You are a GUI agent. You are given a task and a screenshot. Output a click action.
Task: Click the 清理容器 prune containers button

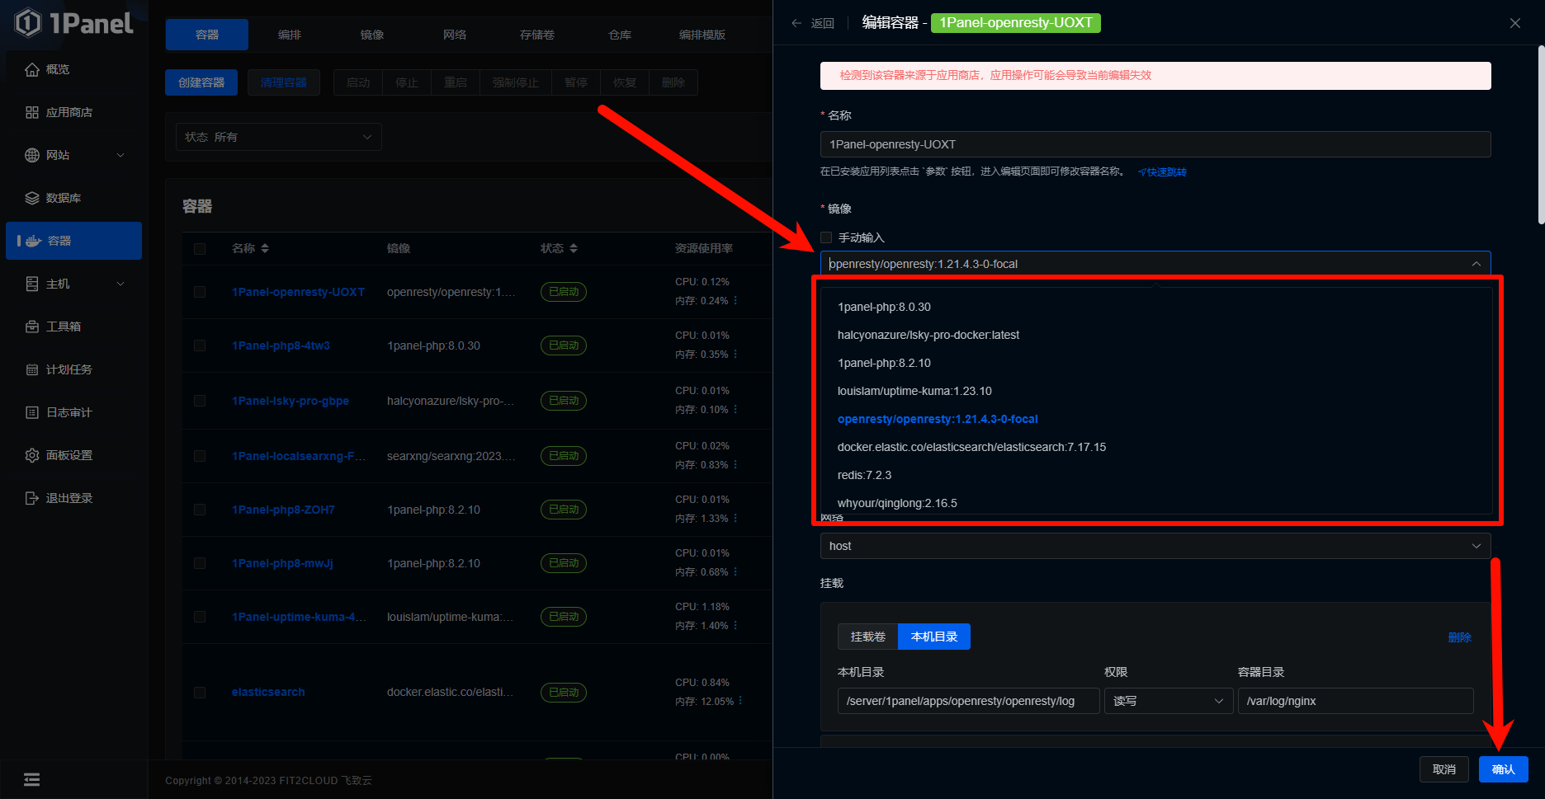284,82
